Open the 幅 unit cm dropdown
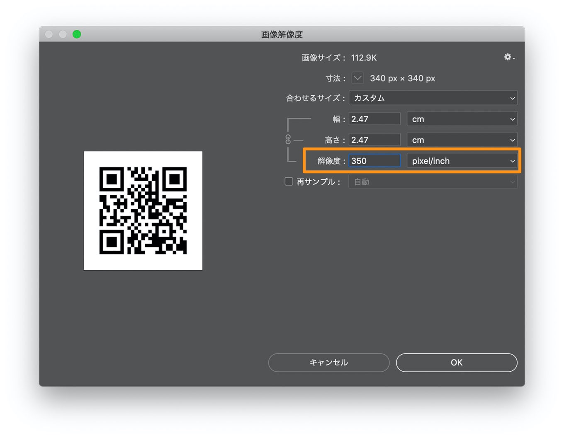This screenshot has width=564, height=438. 462,119
